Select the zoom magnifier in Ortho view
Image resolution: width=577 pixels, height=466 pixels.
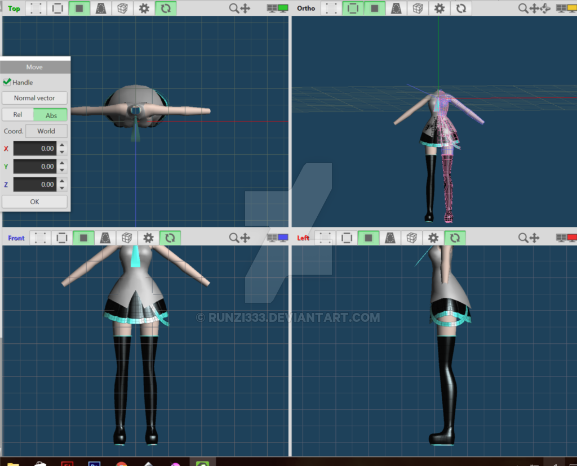[x=523, y=8]
